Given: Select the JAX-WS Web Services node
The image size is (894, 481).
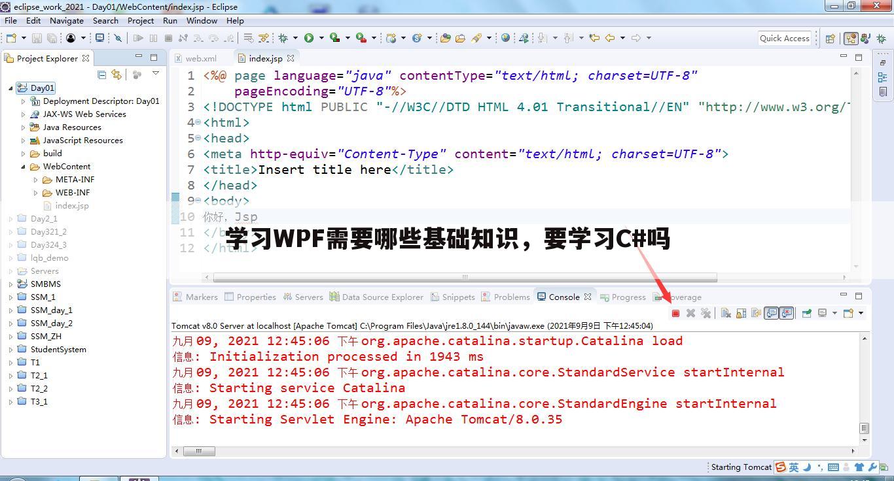Looking at the screenshot, I should (x=78, y=114).
